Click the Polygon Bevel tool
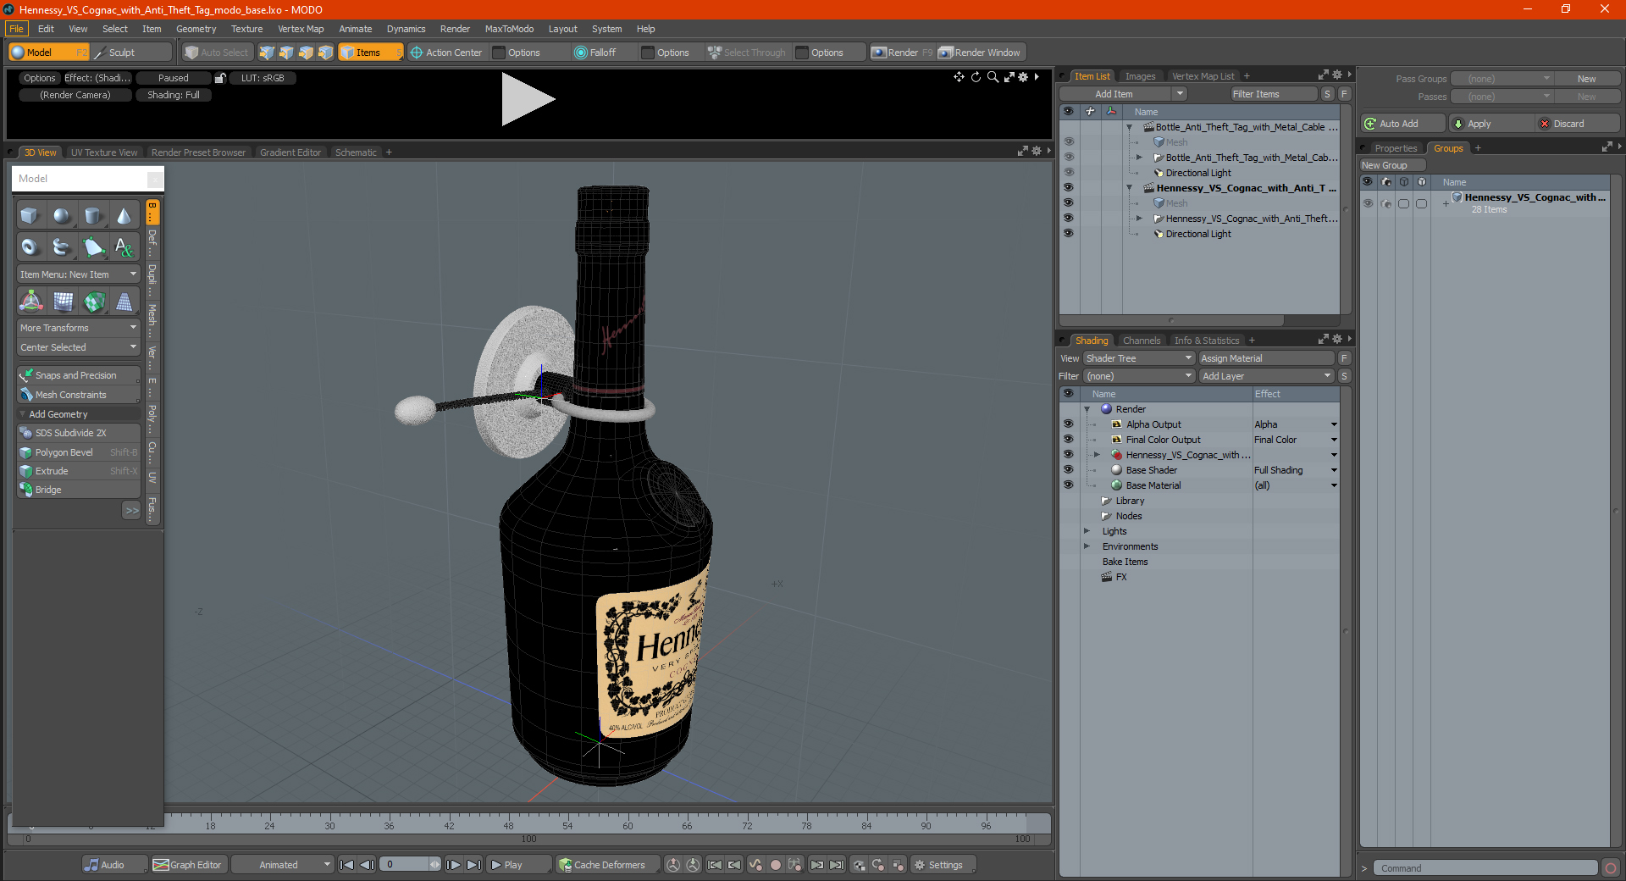This screenshot has width=1626, height=881. [x=78, y=452]
